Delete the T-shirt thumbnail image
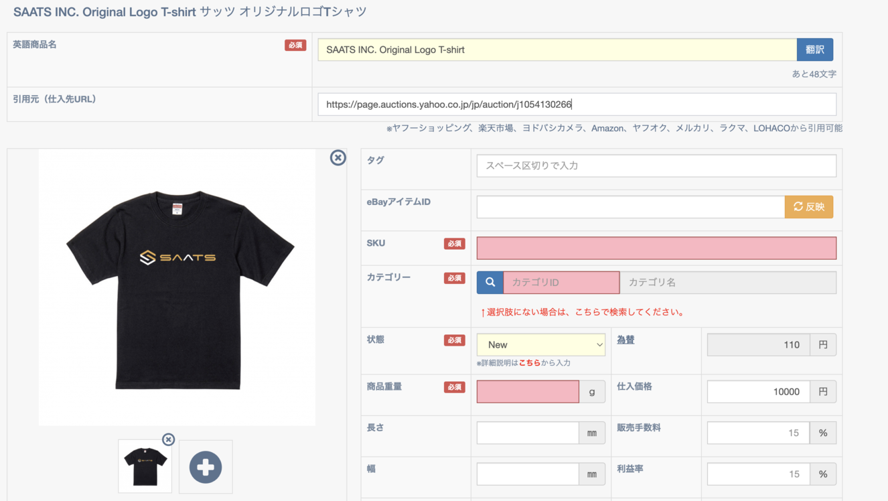 (x=169, y=439)
